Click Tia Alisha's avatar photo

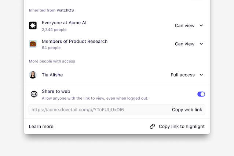[x=33, y=75]
